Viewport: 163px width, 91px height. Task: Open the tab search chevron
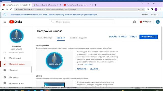click(x=142, y=4)
